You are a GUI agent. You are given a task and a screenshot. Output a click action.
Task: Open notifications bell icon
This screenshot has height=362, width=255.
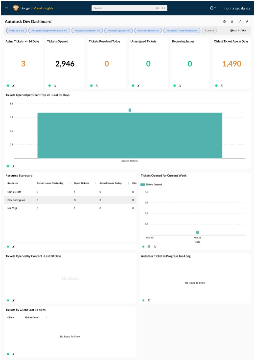(x=212, y=8)
